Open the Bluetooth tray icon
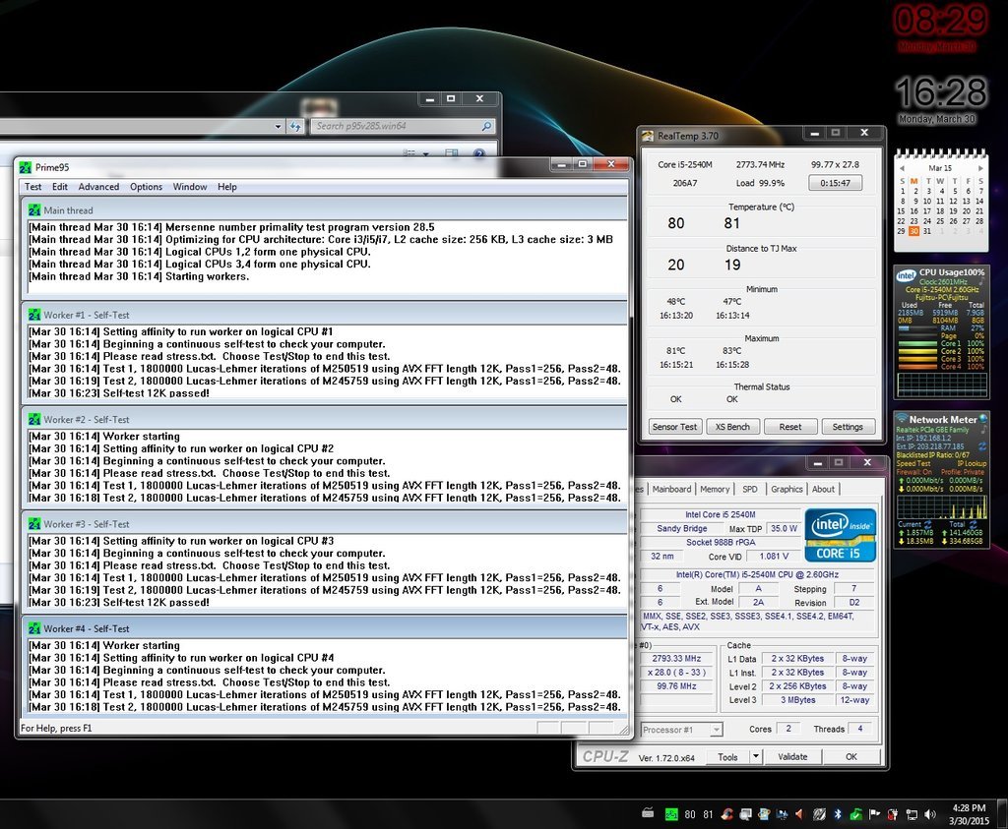 pyautogui.click(x=838, y=814)
